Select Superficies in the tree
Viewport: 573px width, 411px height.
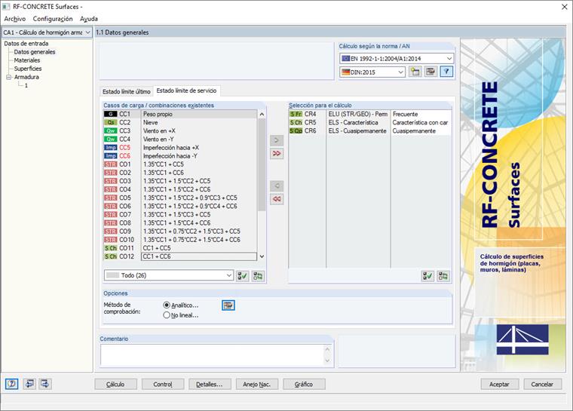click(28, 69)
